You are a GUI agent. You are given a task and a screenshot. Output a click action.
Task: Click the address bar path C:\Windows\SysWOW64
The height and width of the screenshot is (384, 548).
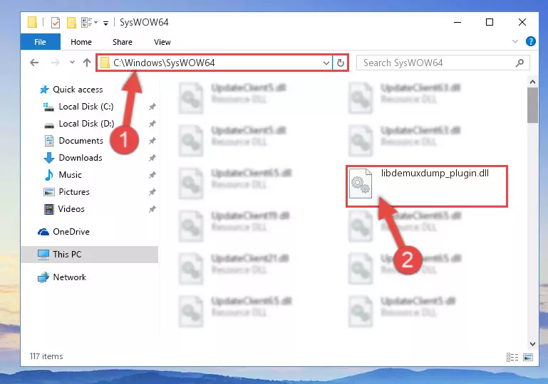click(x=164, y=63)
